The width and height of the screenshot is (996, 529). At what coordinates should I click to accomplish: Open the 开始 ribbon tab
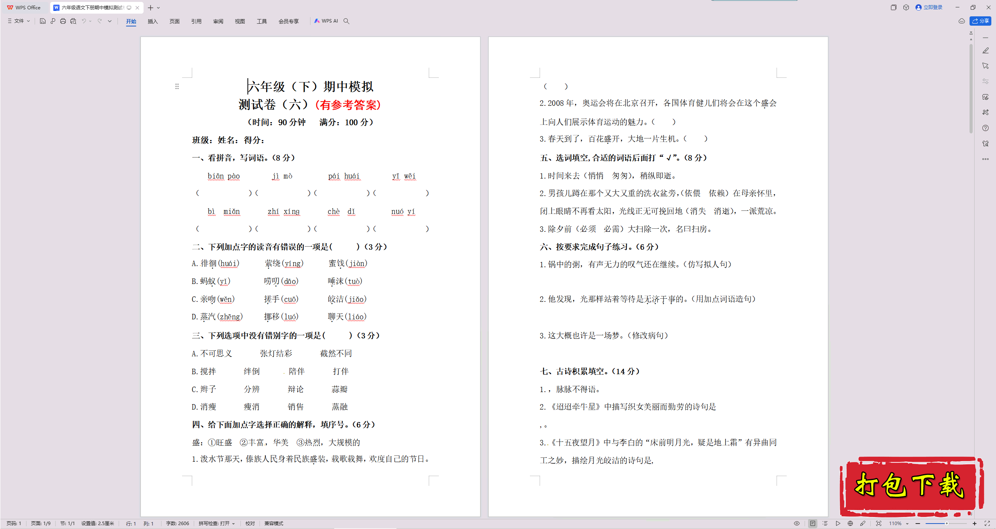pyautogui.click(x=131, y=21)
